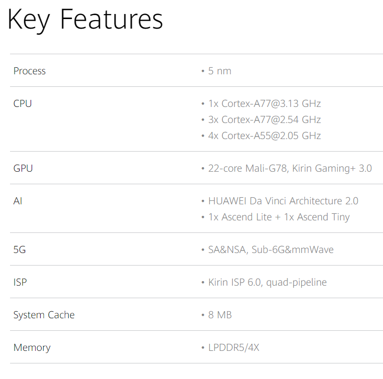Select the LPDDR5/4X memory value

tap(233, 347)
